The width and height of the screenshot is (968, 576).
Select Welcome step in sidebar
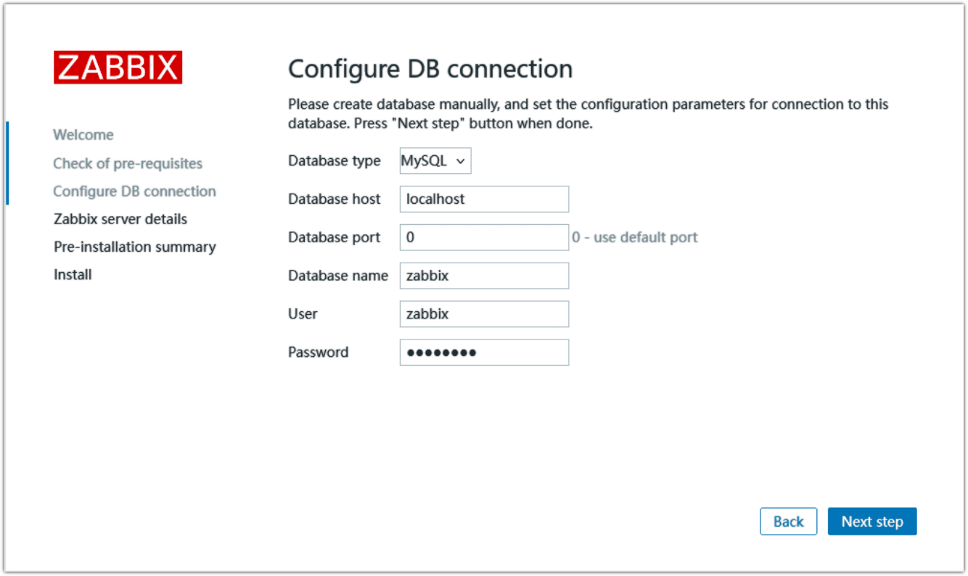click(83, 135)
